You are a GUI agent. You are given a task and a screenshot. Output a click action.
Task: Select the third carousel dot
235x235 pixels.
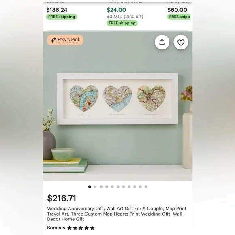click(107, 187)
